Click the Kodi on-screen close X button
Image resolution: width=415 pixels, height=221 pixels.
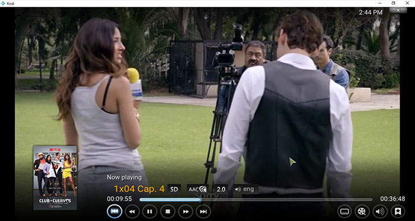[x=398, y=10]
